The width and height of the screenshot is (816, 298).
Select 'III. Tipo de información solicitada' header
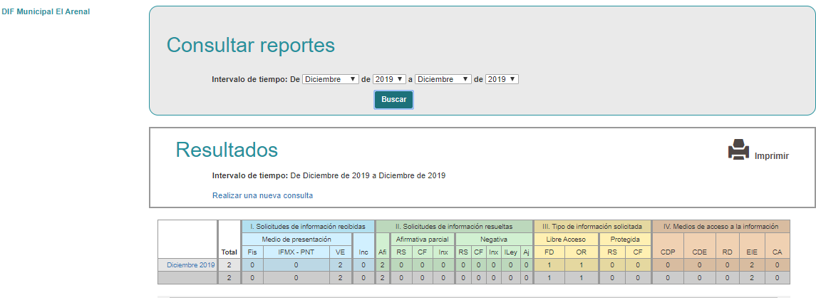(592, 227)
